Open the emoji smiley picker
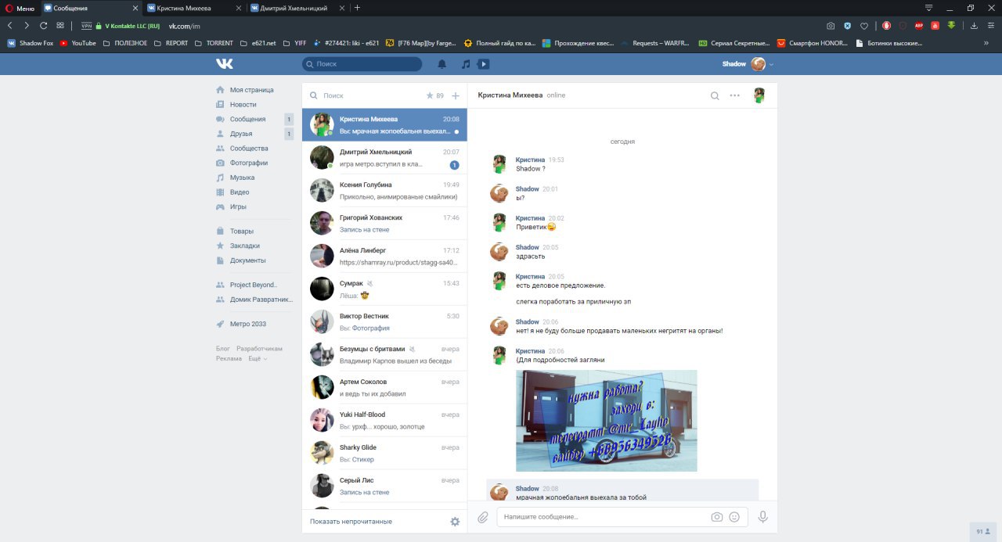 point(734,517)
